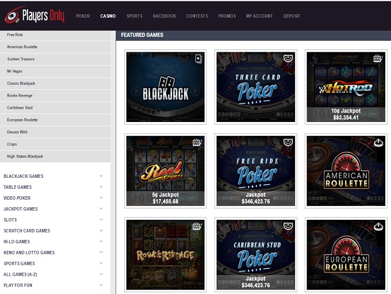
Task: Click the slot icon on Hot Rod tile
Action: pos(378,58)
